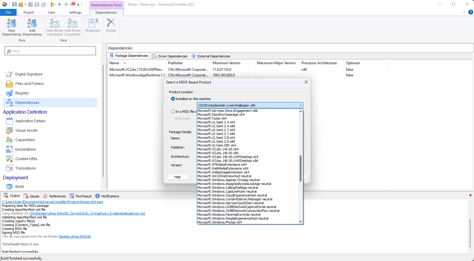Open Digital Signature page
The image size is (474, 261).
tap(29, 74)
